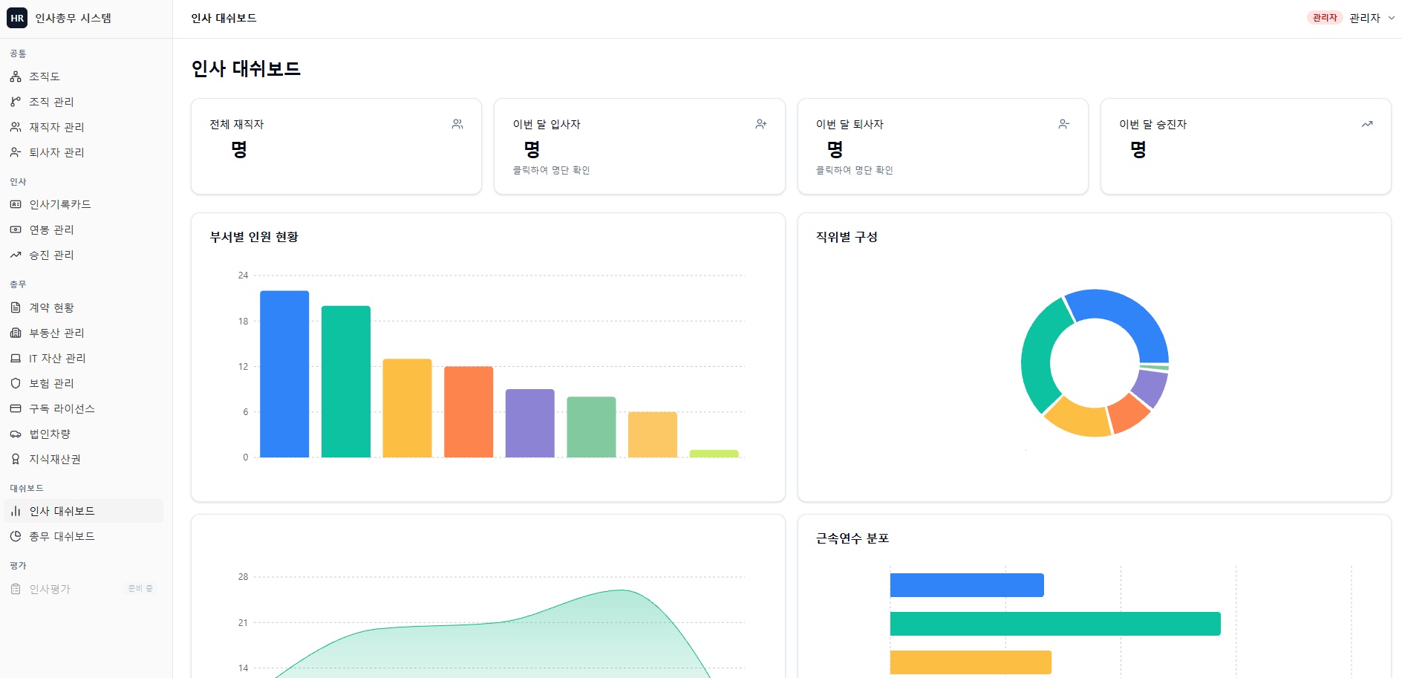Click the 구독 라이선스 card icon
Viewport: 1402px width, 678px height.
[16, 408]
